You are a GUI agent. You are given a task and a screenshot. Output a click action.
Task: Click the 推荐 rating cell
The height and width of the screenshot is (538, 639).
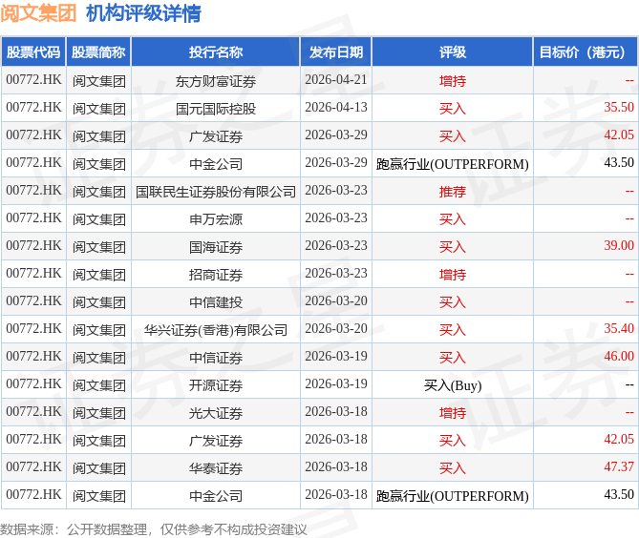pos(453,192)
